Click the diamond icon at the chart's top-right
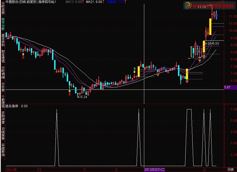 coord(218,2)
